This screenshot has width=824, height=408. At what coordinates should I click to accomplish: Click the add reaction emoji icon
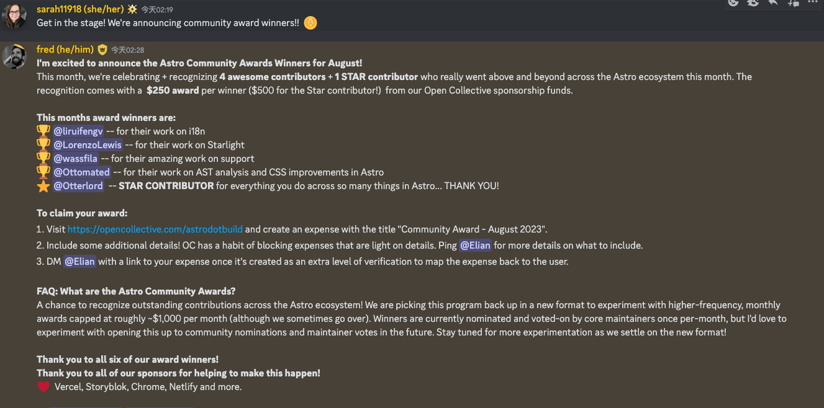pyautogui.click(x=733, y=2)
